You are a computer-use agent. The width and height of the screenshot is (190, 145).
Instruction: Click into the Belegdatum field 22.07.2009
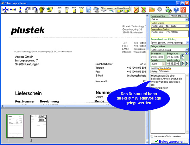click(174, 57)
